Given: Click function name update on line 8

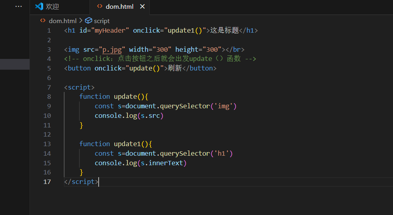Looking at the screenshot, I should tap(125, 96).
